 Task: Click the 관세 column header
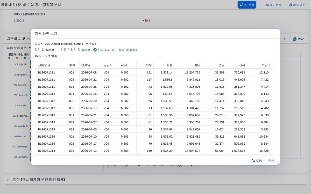pyautogui.click(x=236, y=65)
